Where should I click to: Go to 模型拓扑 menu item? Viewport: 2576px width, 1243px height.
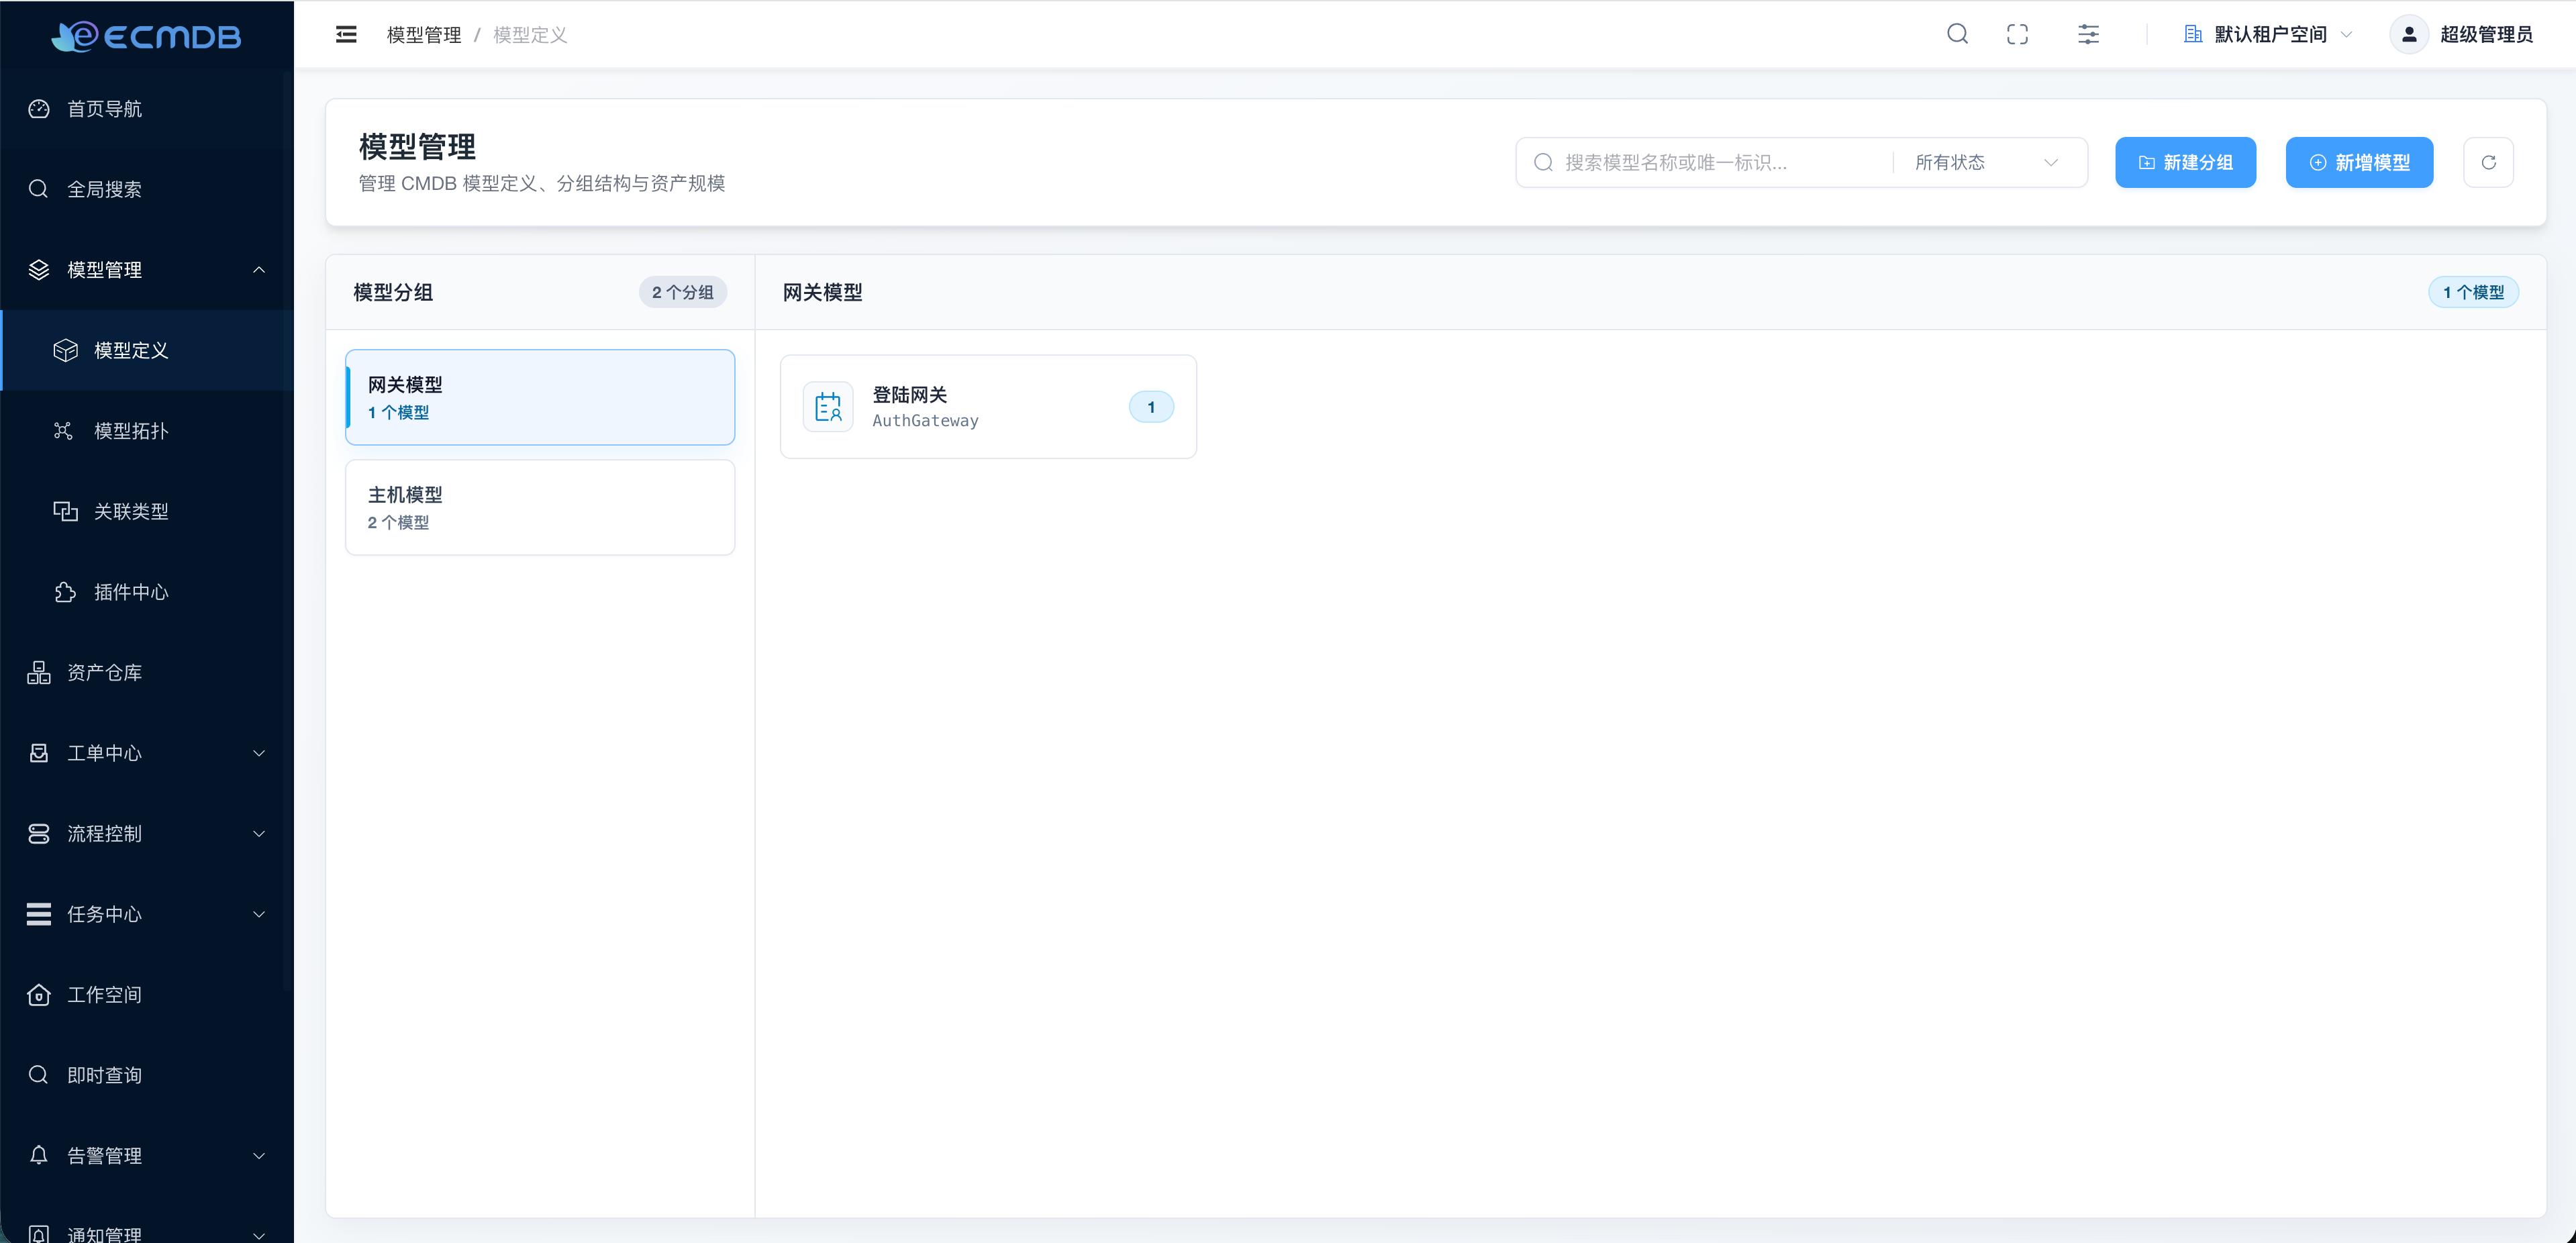coord(146,431)
